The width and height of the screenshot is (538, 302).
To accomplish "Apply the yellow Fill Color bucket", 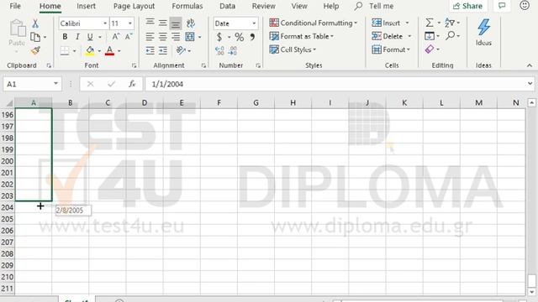I will point(90,51).
